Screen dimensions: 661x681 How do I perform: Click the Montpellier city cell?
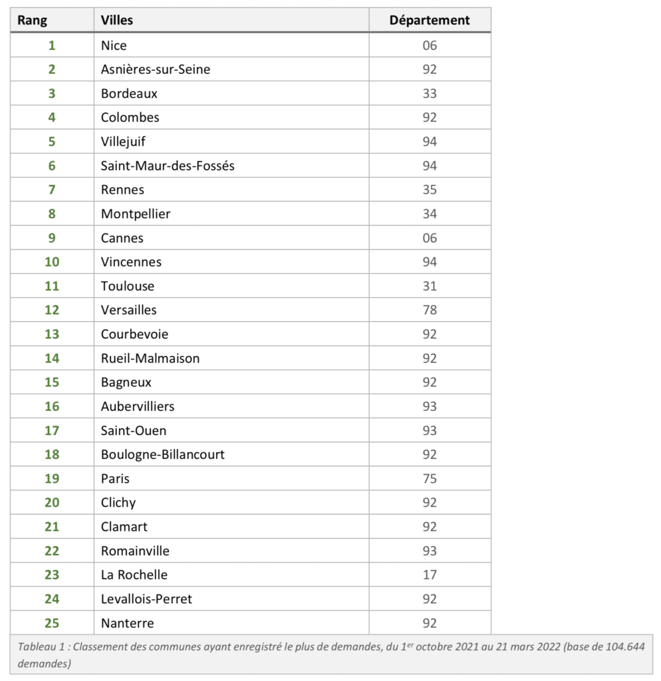coord(136,213)
